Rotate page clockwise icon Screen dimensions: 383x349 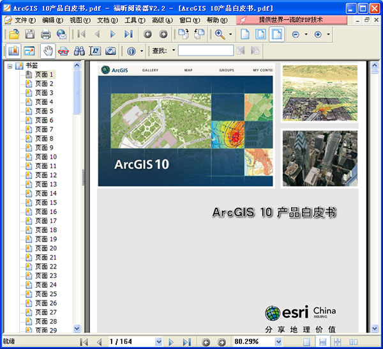183,34
